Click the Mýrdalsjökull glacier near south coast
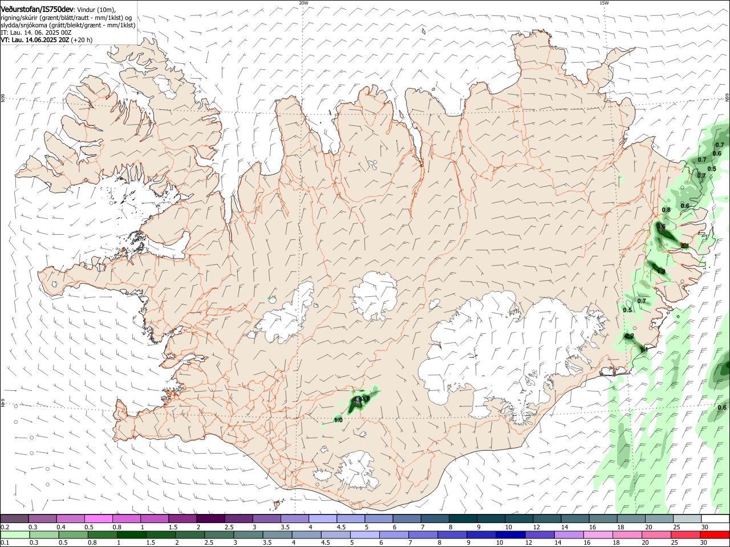Image resolution: width=730 pixels, height=547 pixels. [x=358, y=470]
